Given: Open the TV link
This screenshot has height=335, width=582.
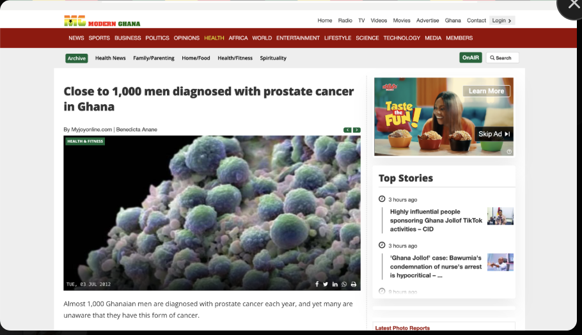Looking at the screenshot, I should click(x=361, y=20).
